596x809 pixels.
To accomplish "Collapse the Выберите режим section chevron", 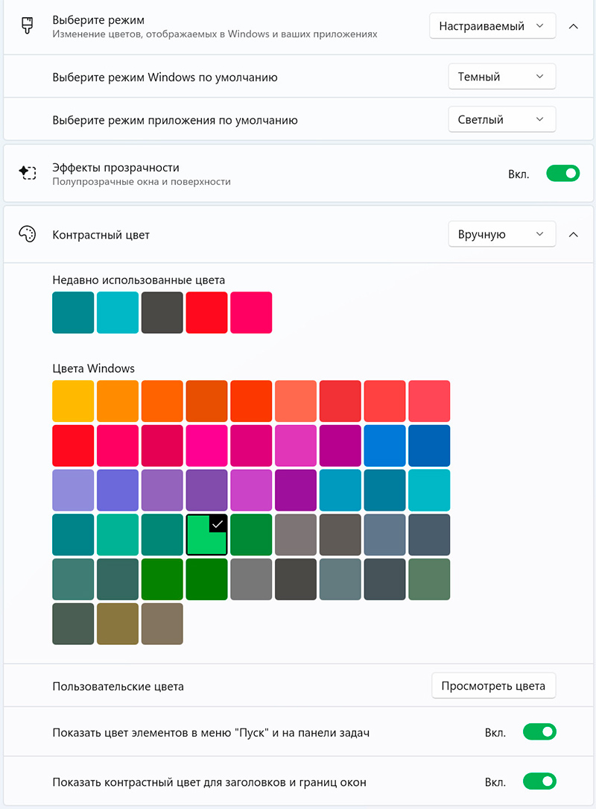I will pos(573,26).
